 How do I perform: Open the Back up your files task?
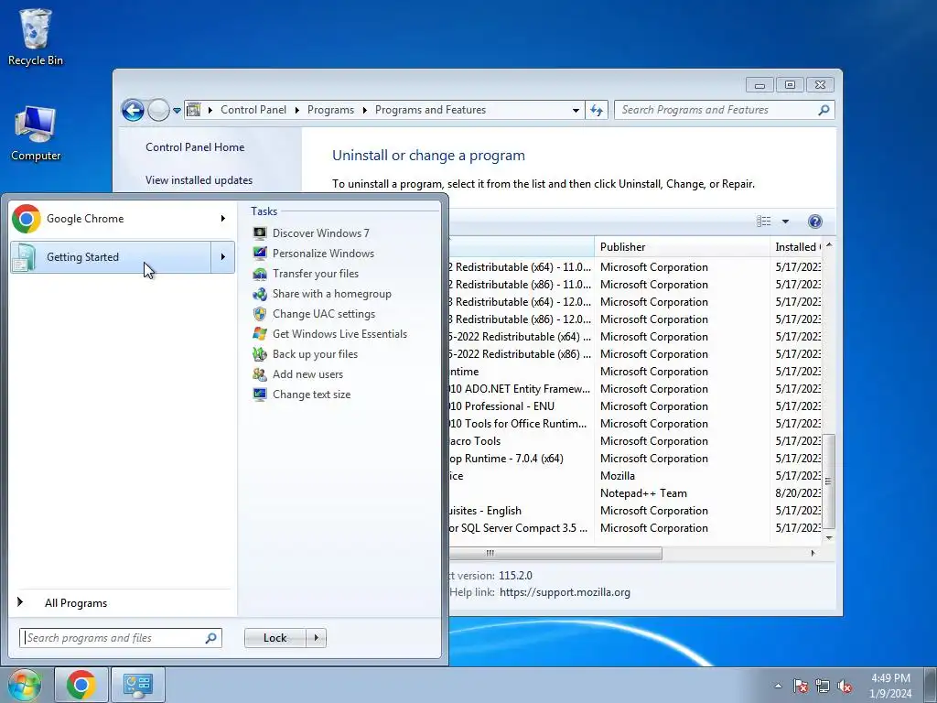[315, 354]
